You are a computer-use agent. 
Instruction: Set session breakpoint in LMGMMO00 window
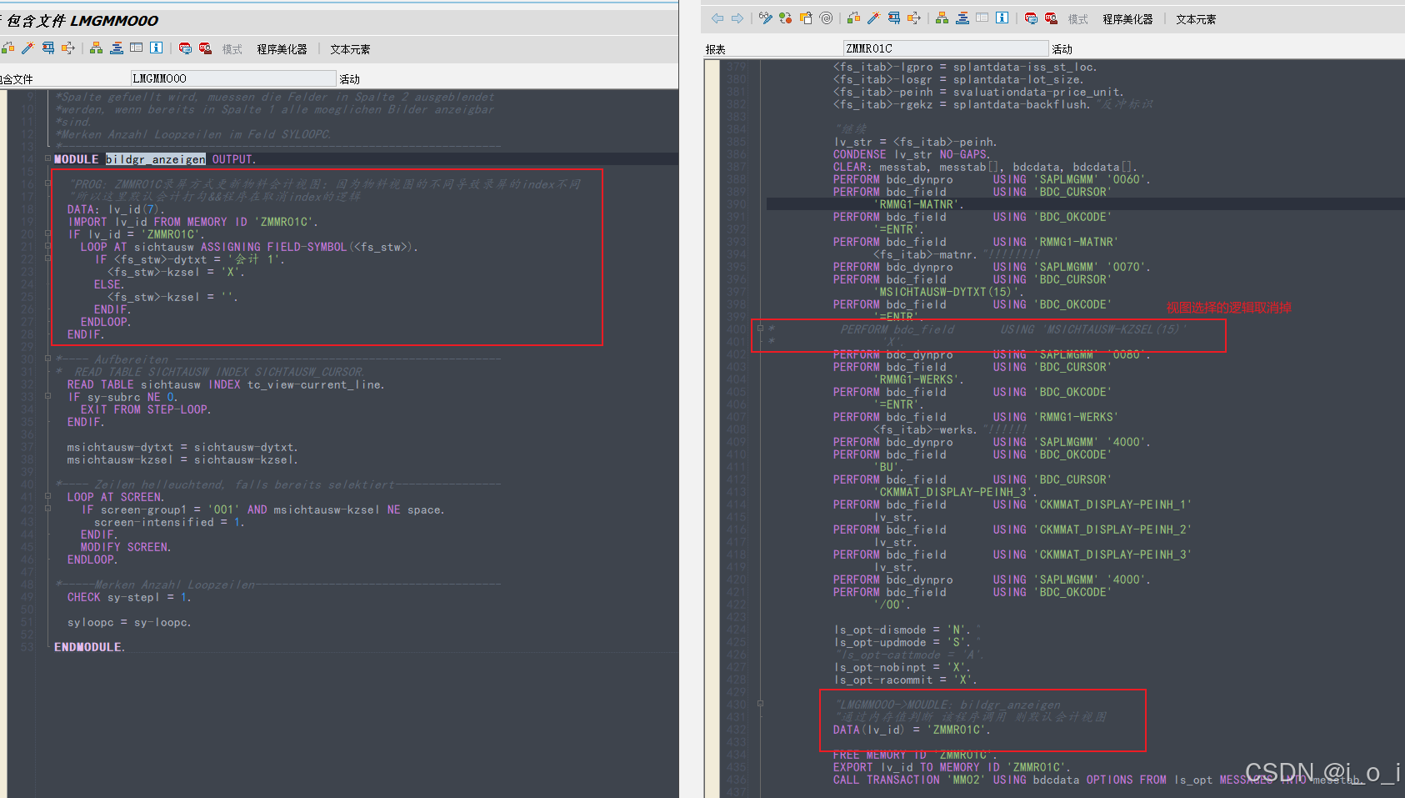click(x=185, y=48)
